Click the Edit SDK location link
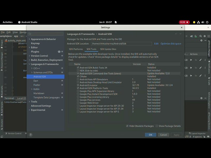This screenshot has height=158, width=211. click(x=156, y=44)
